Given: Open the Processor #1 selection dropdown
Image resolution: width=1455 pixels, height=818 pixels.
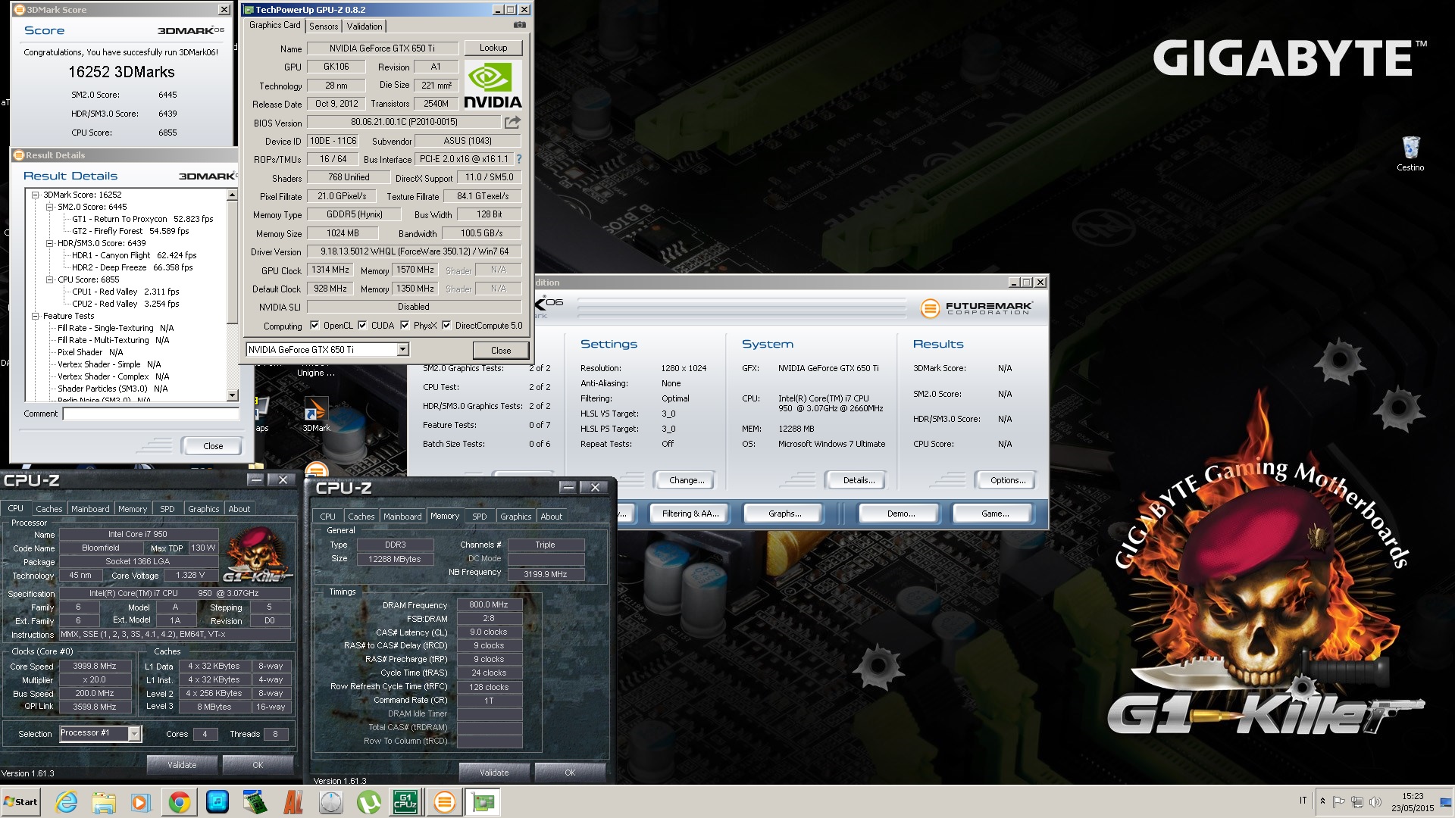Looking at the screenshot, I should (x=134, y=733).
